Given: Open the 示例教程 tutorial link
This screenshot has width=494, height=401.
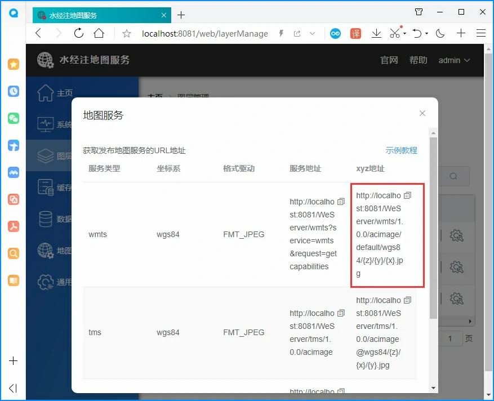Looking at the screenshot, I should (x=401, y=150).
